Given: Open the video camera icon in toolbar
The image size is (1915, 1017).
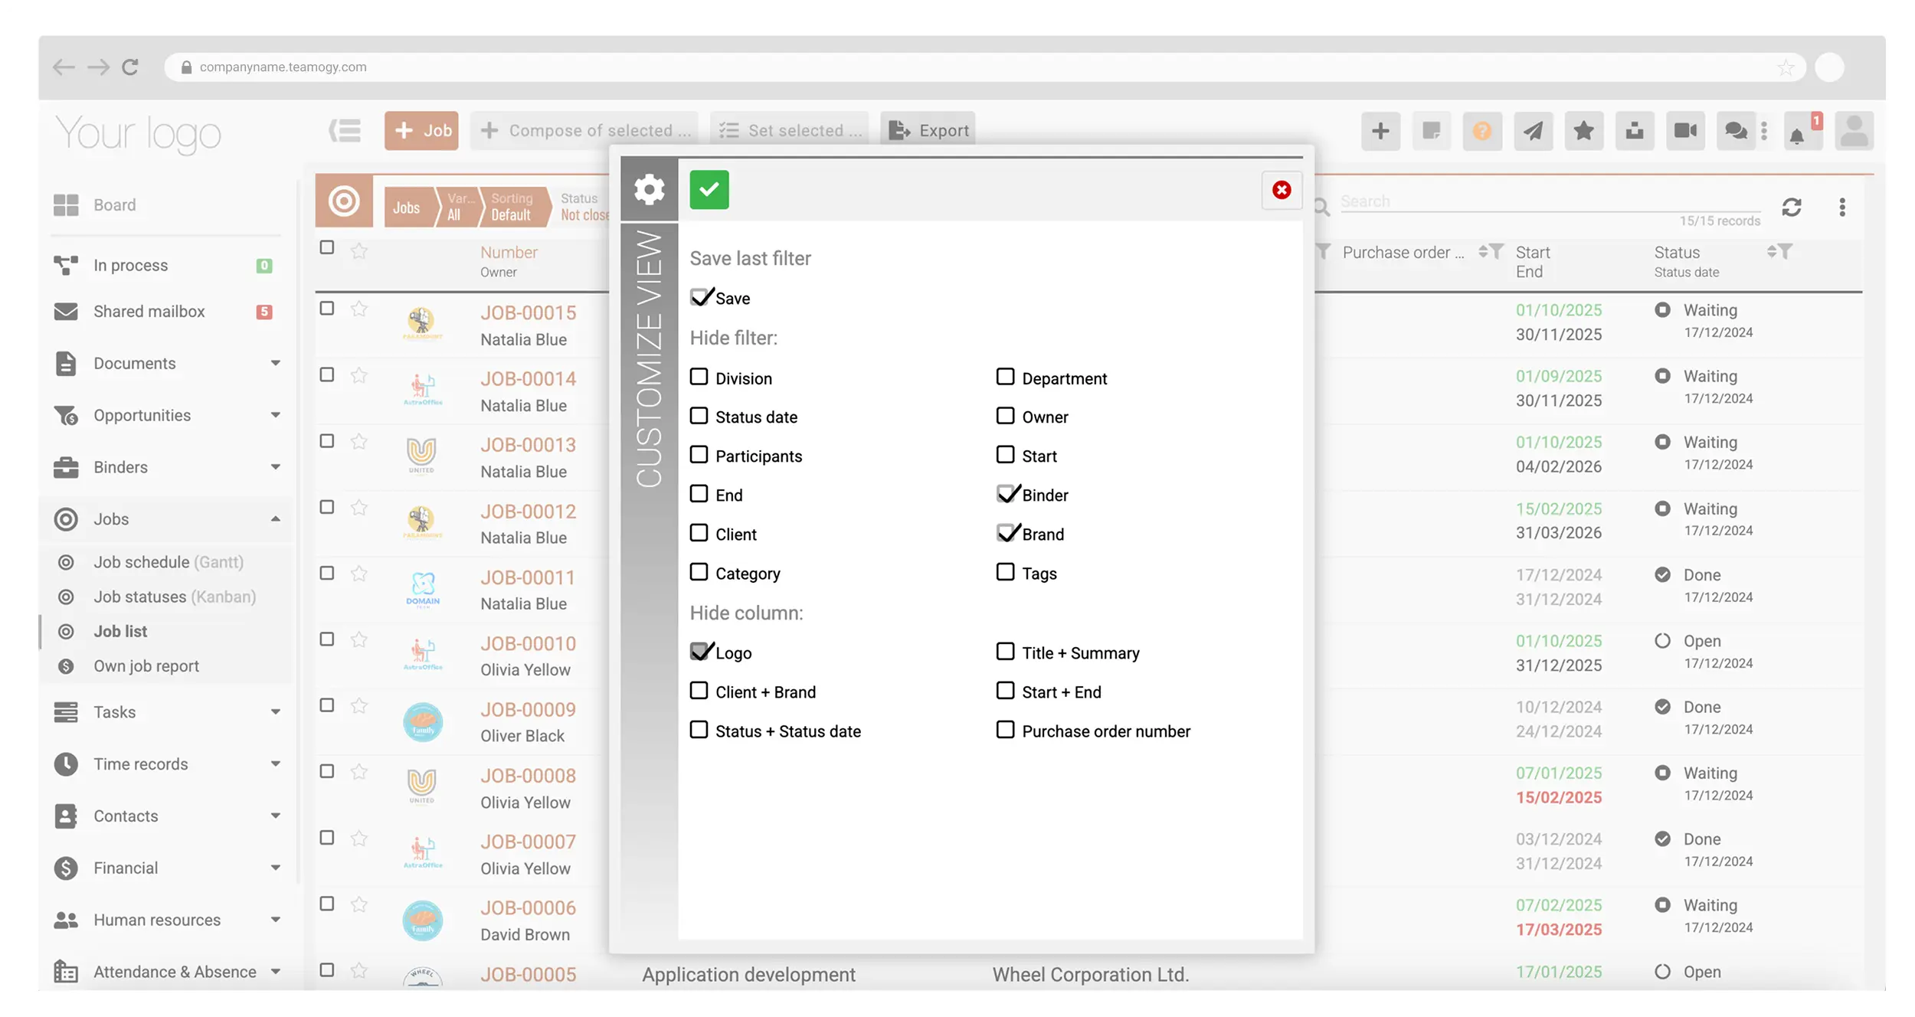Looking at the screenshot, I should click(x=1685, y=131).
